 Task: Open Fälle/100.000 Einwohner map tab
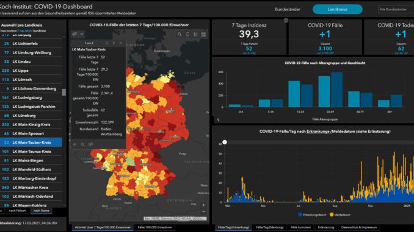pos(154,227)
